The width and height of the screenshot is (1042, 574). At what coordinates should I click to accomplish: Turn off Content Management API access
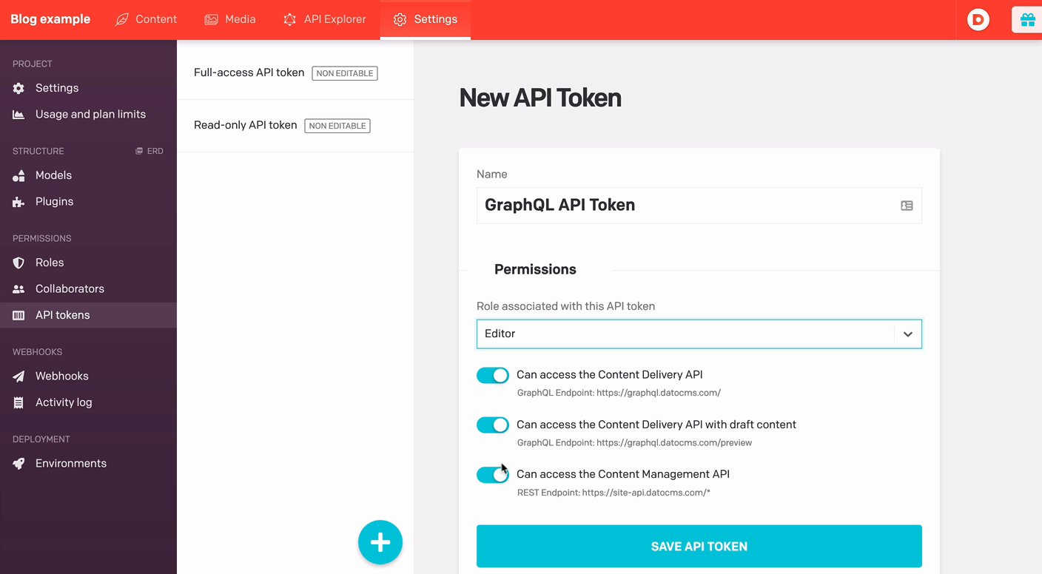click(493, 475)
